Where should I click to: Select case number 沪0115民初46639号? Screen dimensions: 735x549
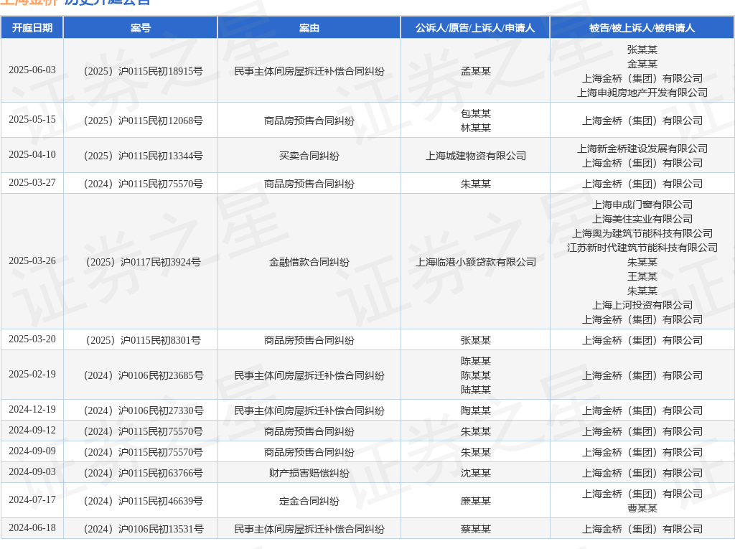point(144,501)
